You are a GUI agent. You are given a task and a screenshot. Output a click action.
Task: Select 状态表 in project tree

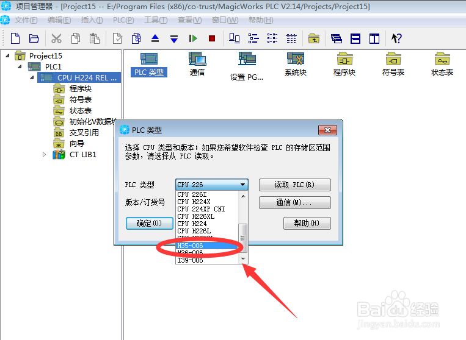[x=80, y=110]
